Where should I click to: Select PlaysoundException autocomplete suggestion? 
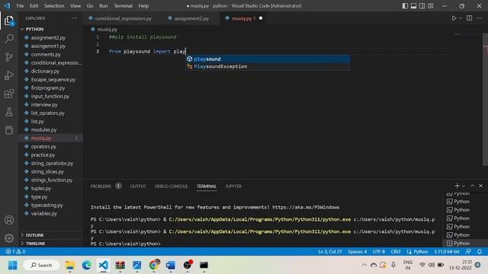[268, 66]
